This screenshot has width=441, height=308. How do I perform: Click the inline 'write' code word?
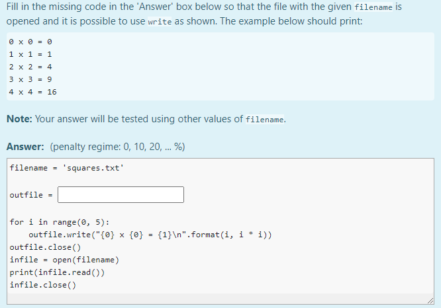pyautogui.click(x=160, y=22)
